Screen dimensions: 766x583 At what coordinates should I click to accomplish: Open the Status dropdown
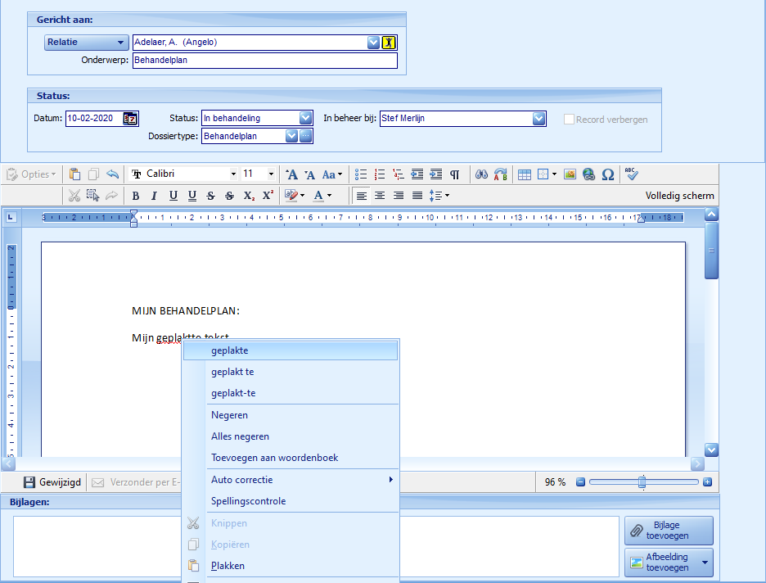click(x=306, y=119)
